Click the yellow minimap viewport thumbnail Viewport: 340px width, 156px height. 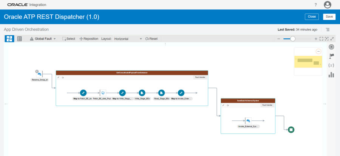pyautogui.click(x=308, y=62)
